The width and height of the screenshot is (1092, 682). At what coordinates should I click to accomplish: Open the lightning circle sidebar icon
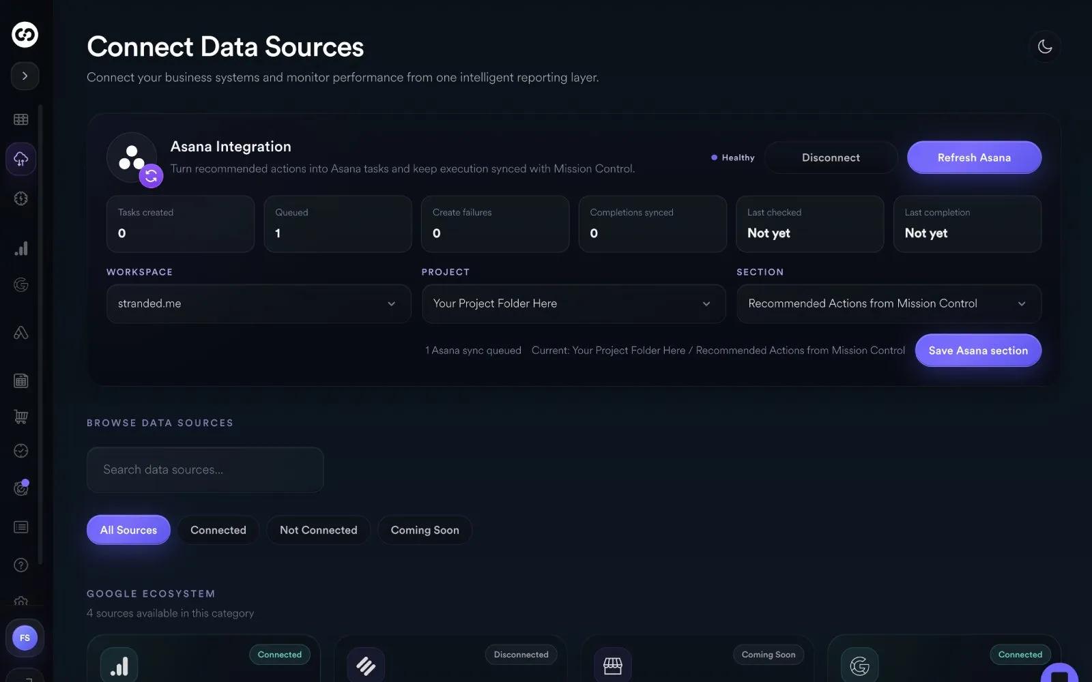click(x=21, y=198)
